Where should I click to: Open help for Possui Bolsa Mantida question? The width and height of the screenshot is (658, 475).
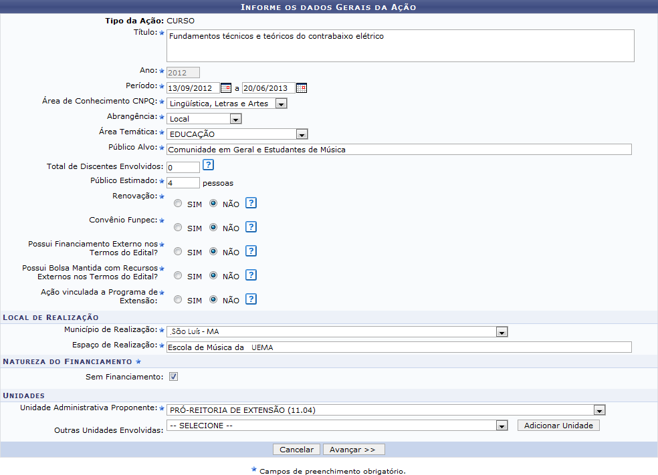(x=251, y=275)
